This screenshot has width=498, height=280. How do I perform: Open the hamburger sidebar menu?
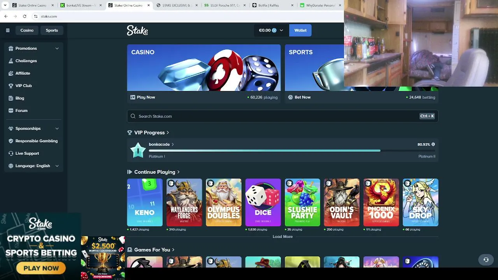(7, 30)
